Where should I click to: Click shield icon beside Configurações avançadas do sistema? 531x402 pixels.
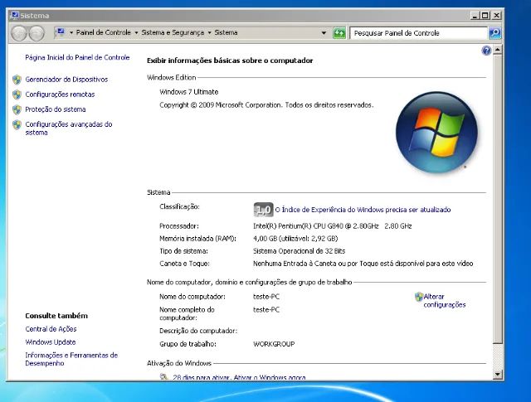tap(17, 124)
